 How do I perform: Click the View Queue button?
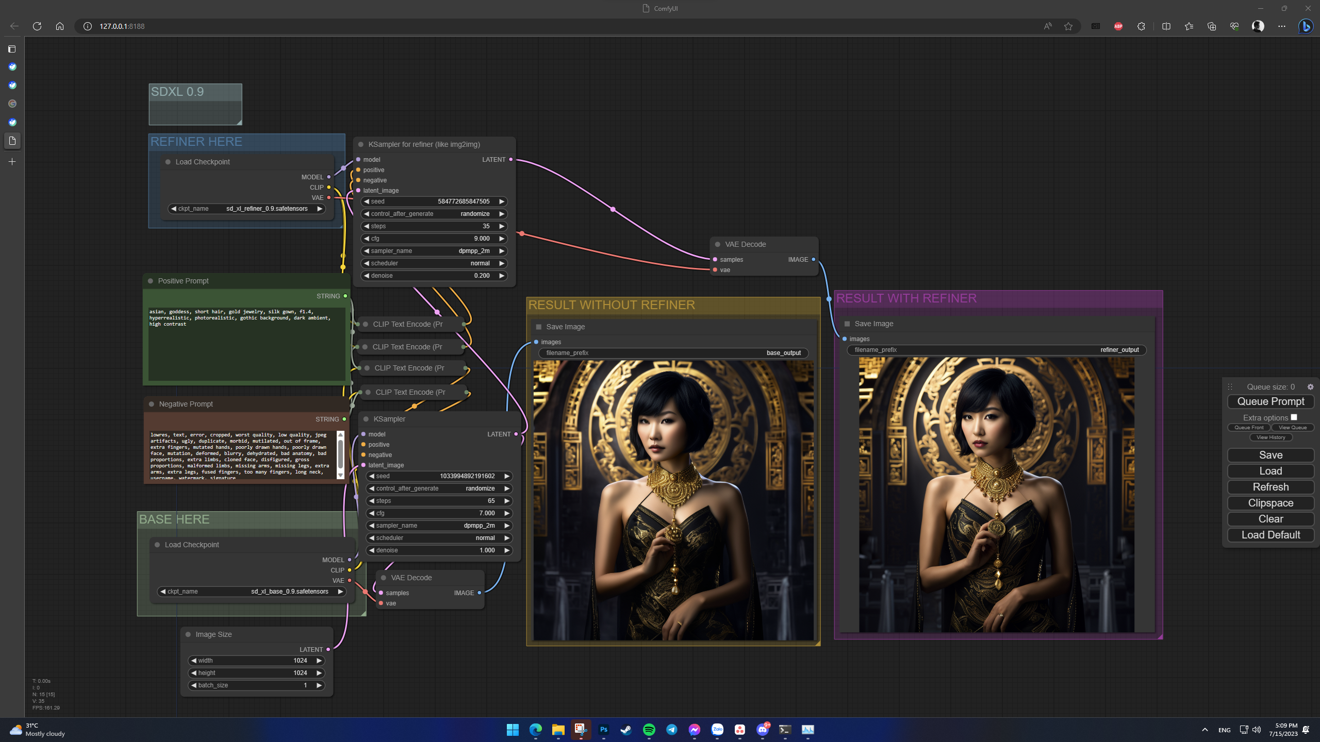tap(1293, 428)
